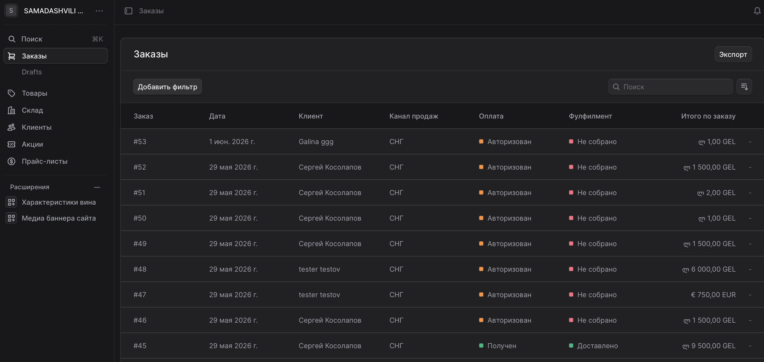This screenshot has height=362, width=764.
Task: Click the Клиенты people icon
Action: click(x=11, y=127)
